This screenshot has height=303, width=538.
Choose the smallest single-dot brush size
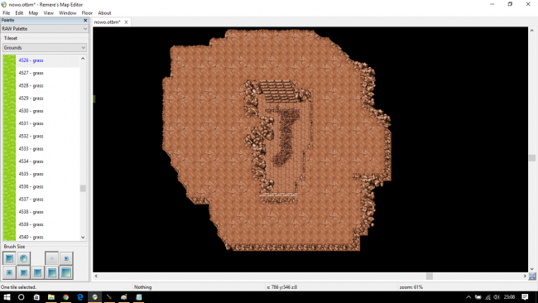click(52, 258)
